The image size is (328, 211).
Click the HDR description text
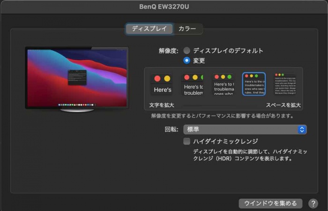tap(250, 155)
